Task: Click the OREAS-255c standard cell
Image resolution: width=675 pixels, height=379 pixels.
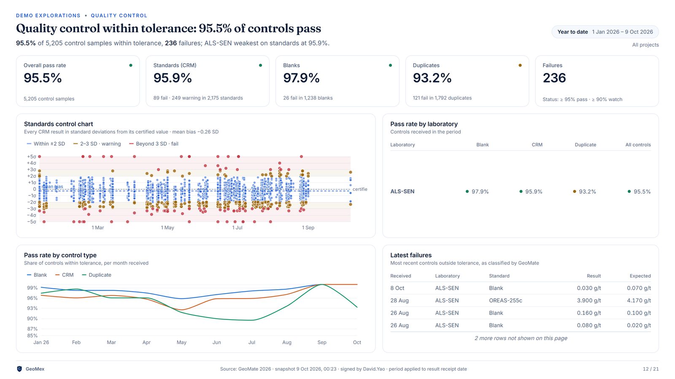Action: (505, 301)
